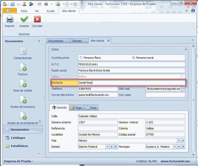Click the Teléfono input field

98,89
